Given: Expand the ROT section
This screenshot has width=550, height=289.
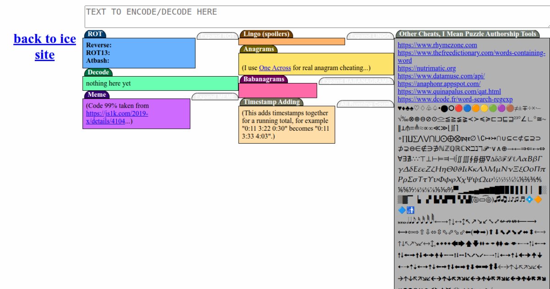Looking at the screenshot, I should point(218,36).
